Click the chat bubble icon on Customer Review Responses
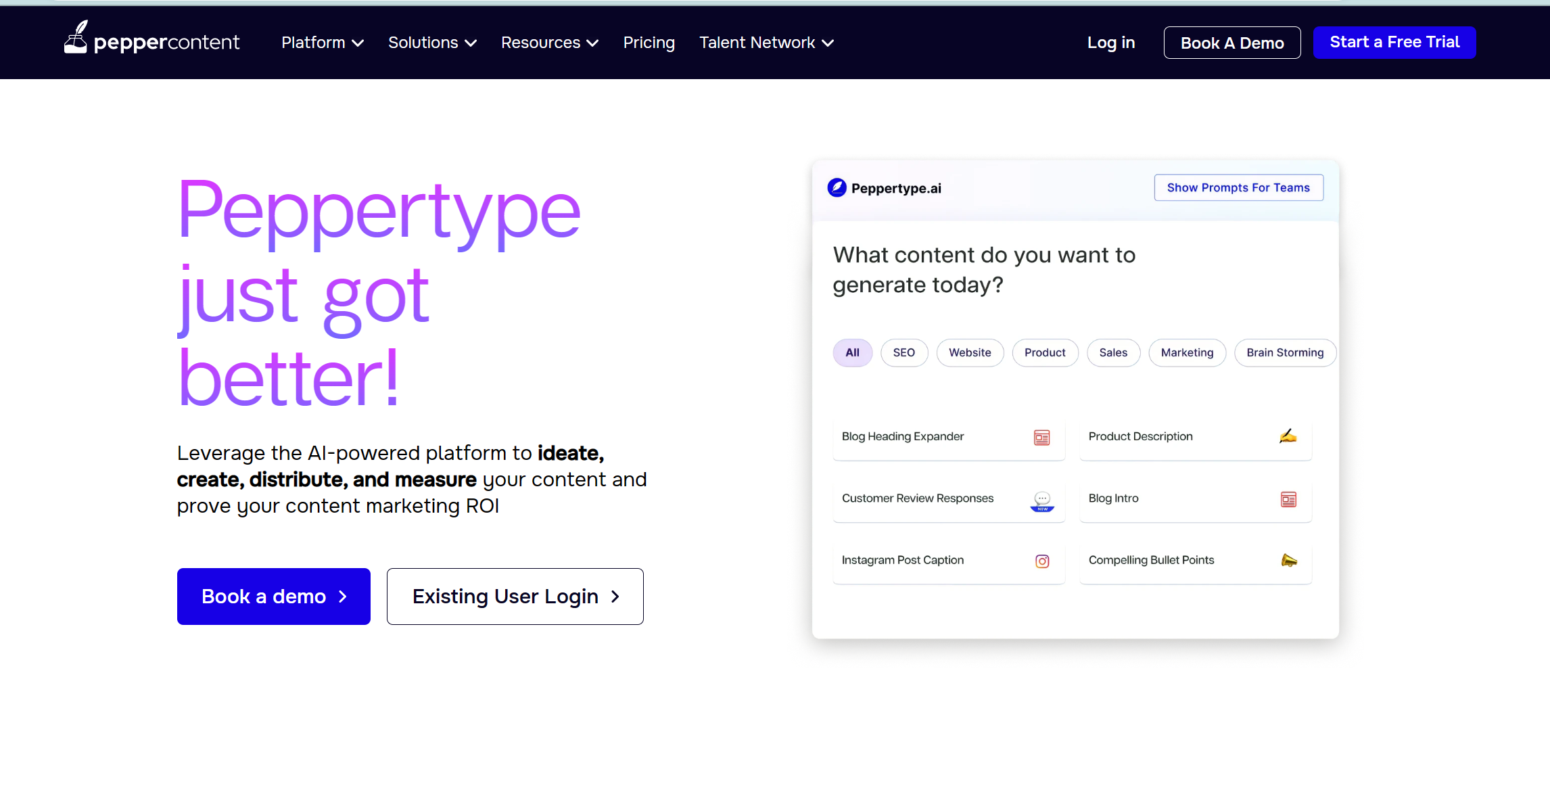This screenshot has height=794, width=1550. point(1042,500)
